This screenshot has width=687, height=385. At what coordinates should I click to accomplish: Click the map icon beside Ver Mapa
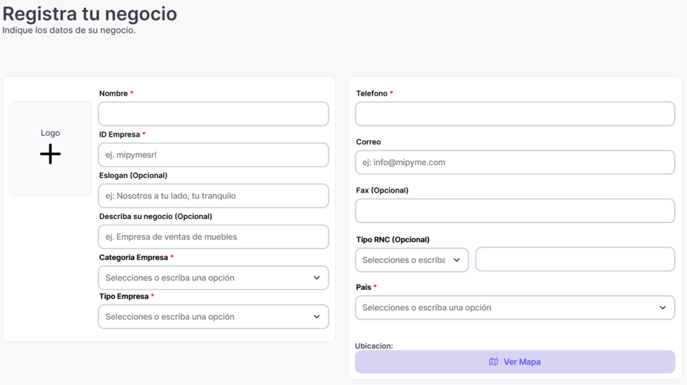coord(494,362)
